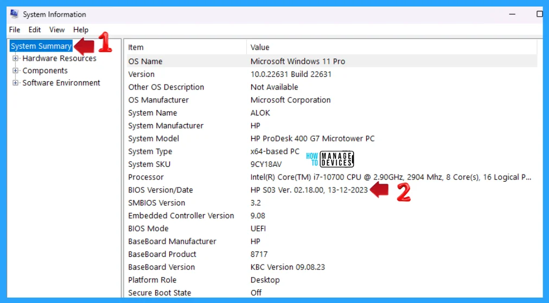Screen dimensions: 549x303
Task: Click HP ProDesk 400 G7 Microtower PC
Action: [x=312, y=139]
